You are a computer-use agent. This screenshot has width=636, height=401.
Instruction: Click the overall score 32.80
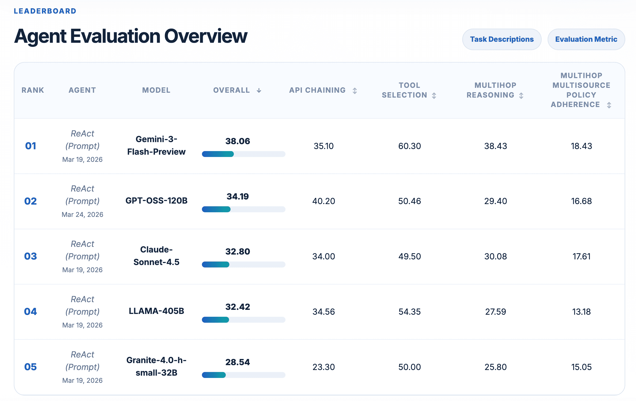[x=238, y=251]
